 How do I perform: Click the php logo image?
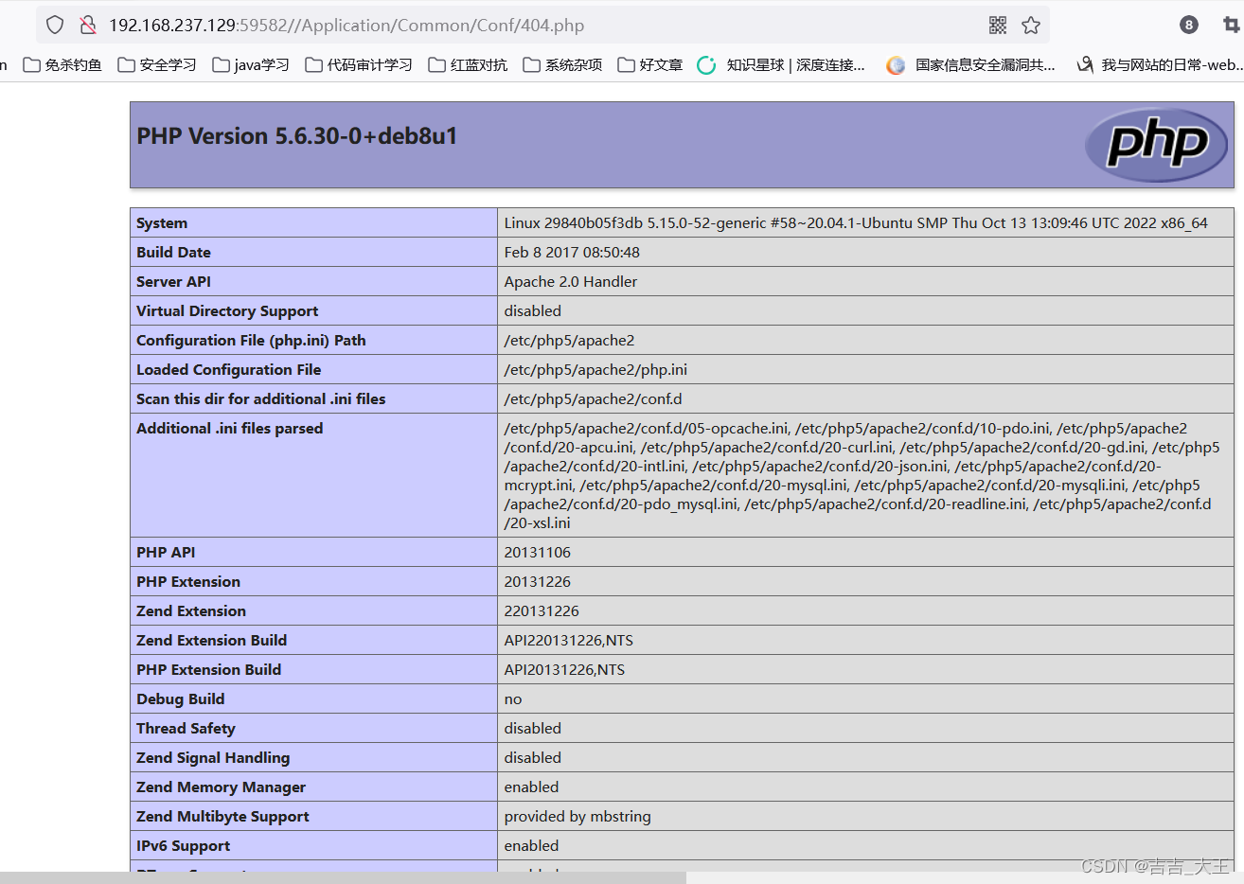1156,144
